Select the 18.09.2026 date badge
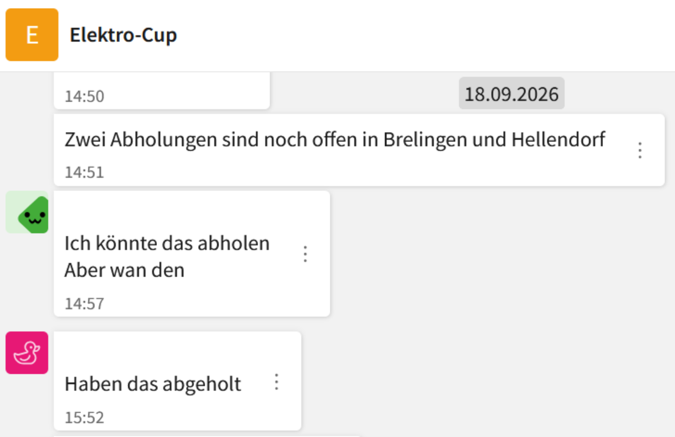 [511, 94]
